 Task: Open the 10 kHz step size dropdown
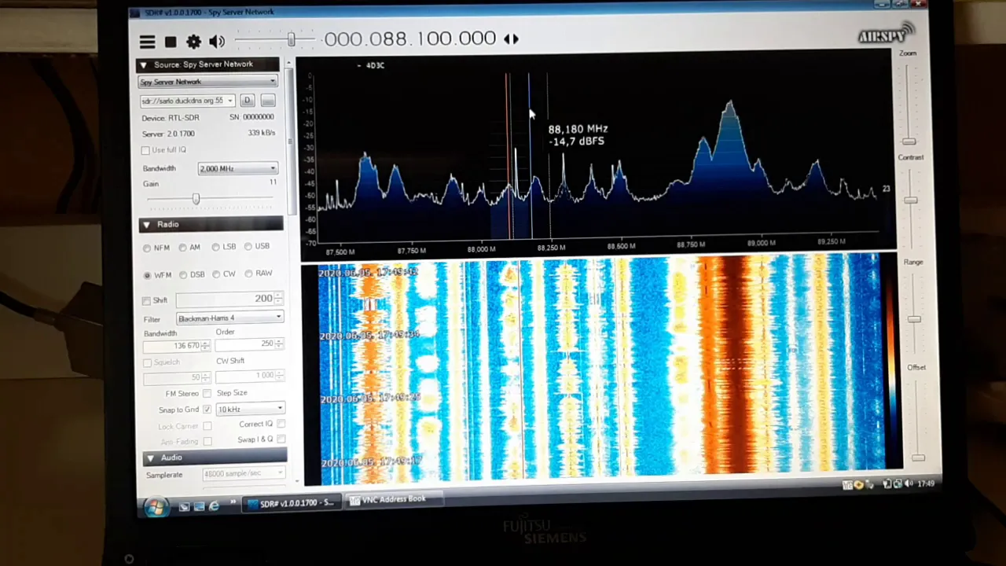point(250,409)
